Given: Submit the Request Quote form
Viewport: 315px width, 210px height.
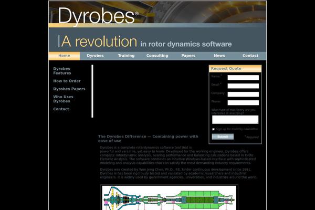Looking at the screenshot, I should (x=223, y=136).
